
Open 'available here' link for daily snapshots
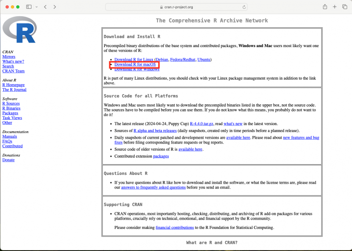(x=238, y=138)
